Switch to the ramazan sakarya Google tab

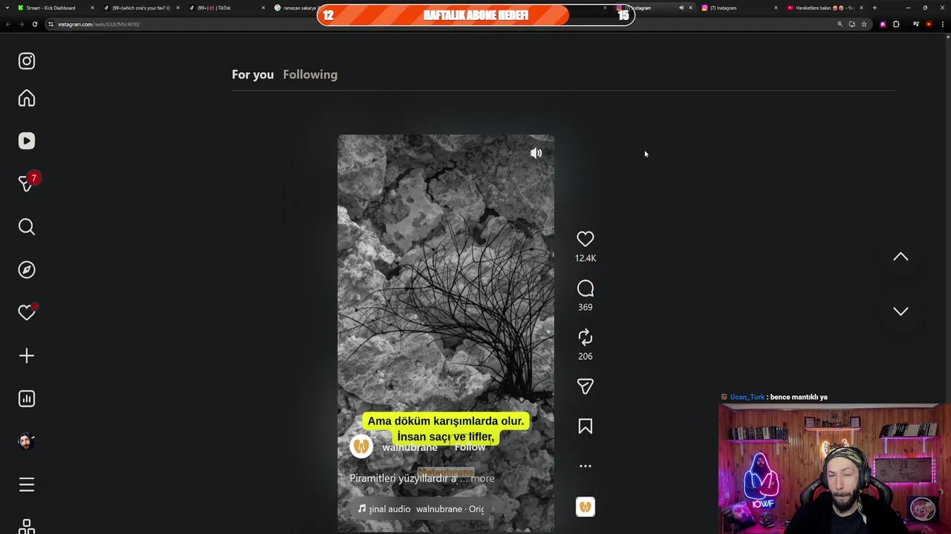pos(297,7)
